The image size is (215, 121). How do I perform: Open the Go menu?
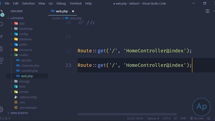tap(51, 3)
